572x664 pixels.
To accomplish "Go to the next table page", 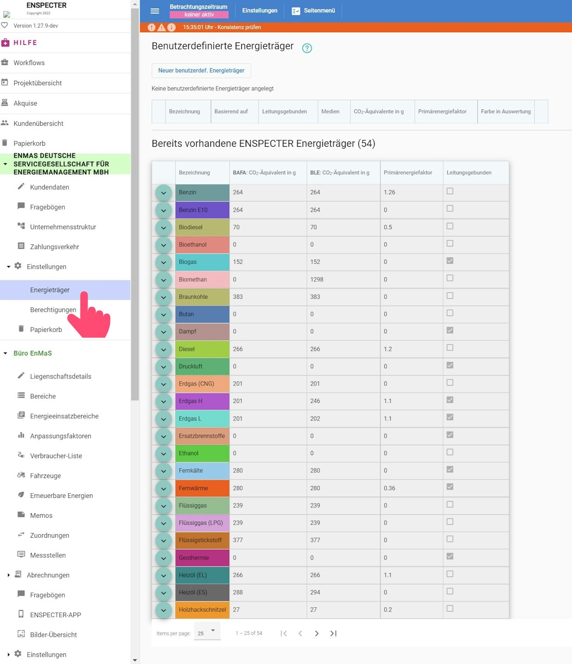I will [x=316, y=634].
